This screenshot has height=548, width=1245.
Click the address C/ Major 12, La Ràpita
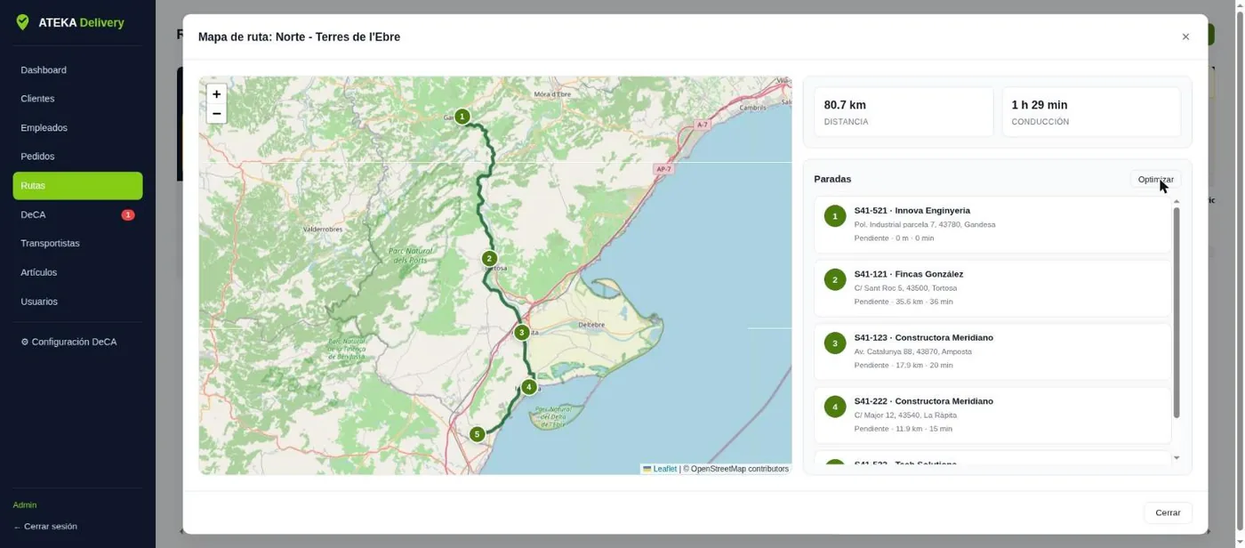905,415
